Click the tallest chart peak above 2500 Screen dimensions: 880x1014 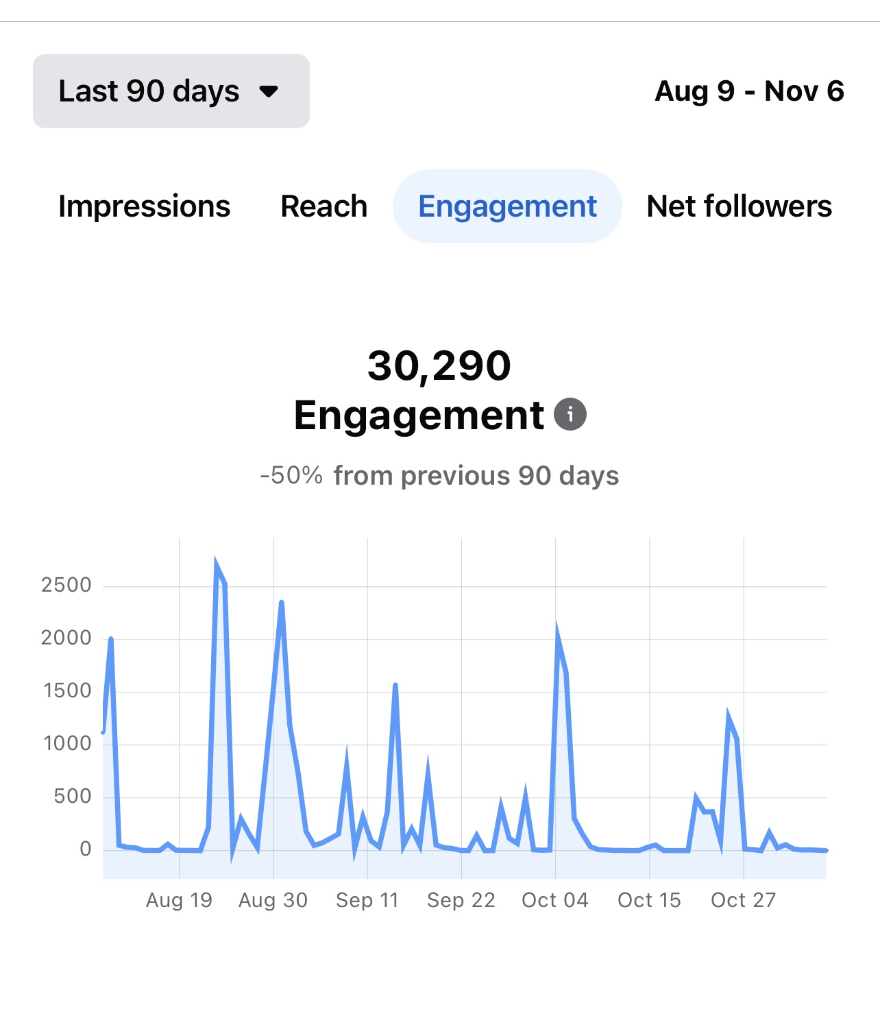tap(217, 566)
